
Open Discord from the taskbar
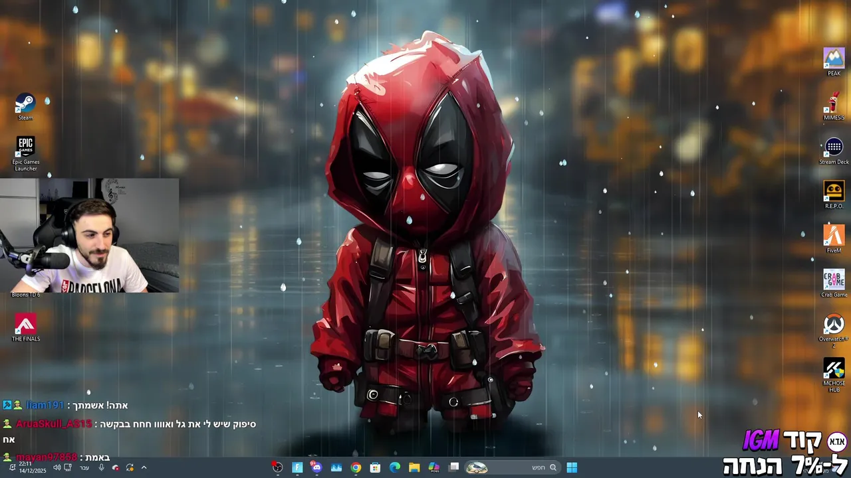[x=316, y=467]
